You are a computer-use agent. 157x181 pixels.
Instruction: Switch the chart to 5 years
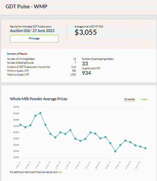(144, 99)
